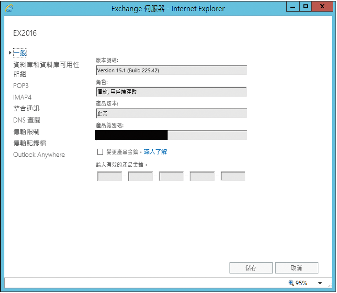Screen dimensions: 337x293
Task: Maximize the Internet Explorer window
Action: 306,7
